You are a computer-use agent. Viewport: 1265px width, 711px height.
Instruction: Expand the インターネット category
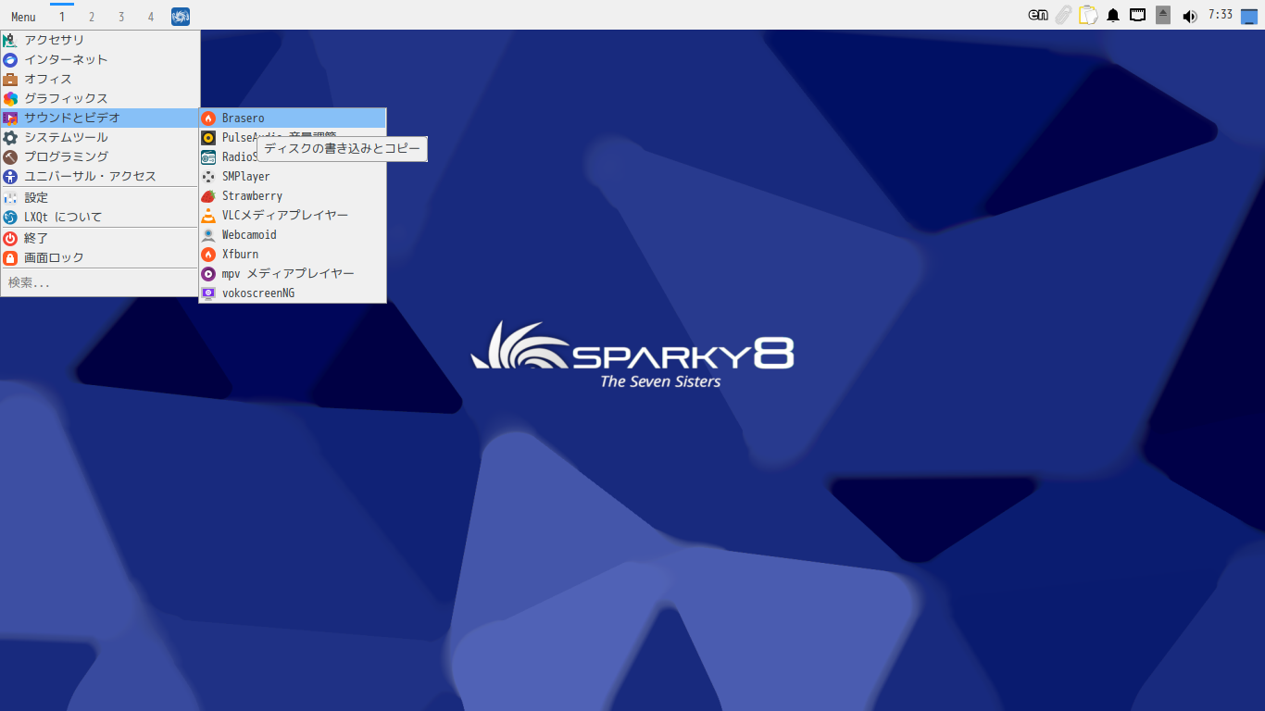click(x=100, y=60)
